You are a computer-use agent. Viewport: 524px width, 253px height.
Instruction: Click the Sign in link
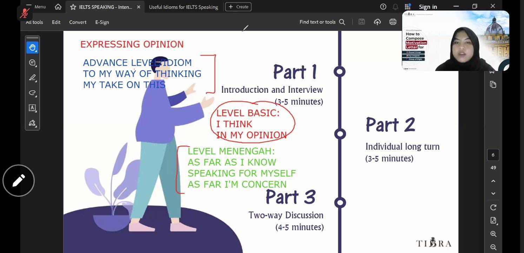[x=428, y=7]
